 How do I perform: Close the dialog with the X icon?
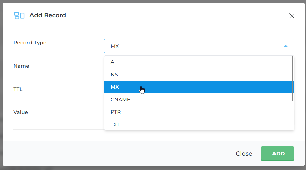[292, 16]
